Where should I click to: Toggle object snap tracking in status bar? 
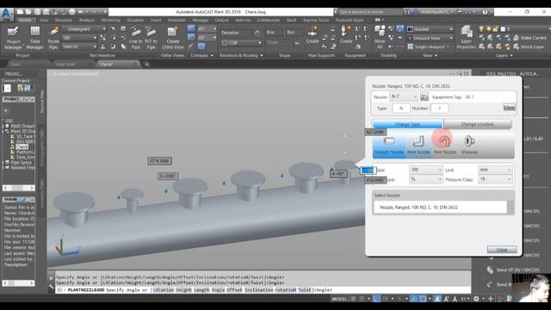coord(414,299)
